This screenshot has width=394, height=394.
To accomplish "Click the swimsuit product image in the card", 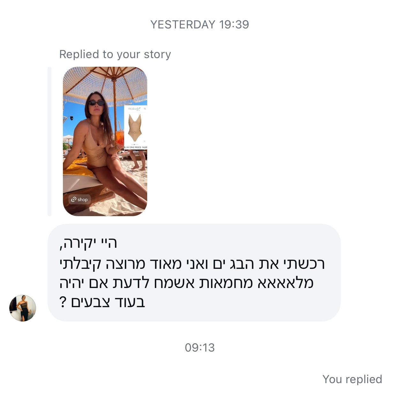I will (x=135, y=127).
